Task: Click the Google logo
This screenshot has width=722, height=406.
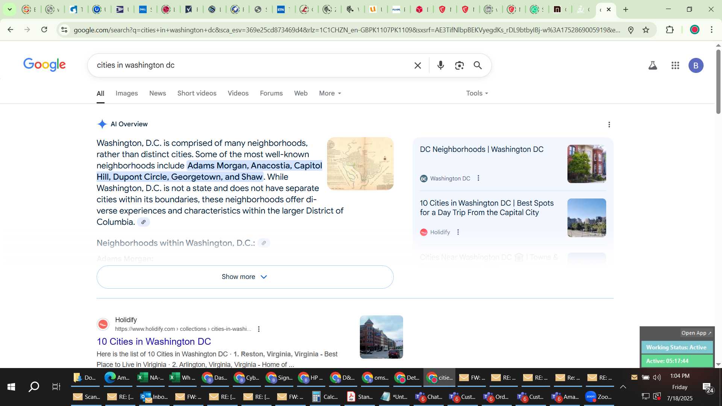Action: point(44,65)
